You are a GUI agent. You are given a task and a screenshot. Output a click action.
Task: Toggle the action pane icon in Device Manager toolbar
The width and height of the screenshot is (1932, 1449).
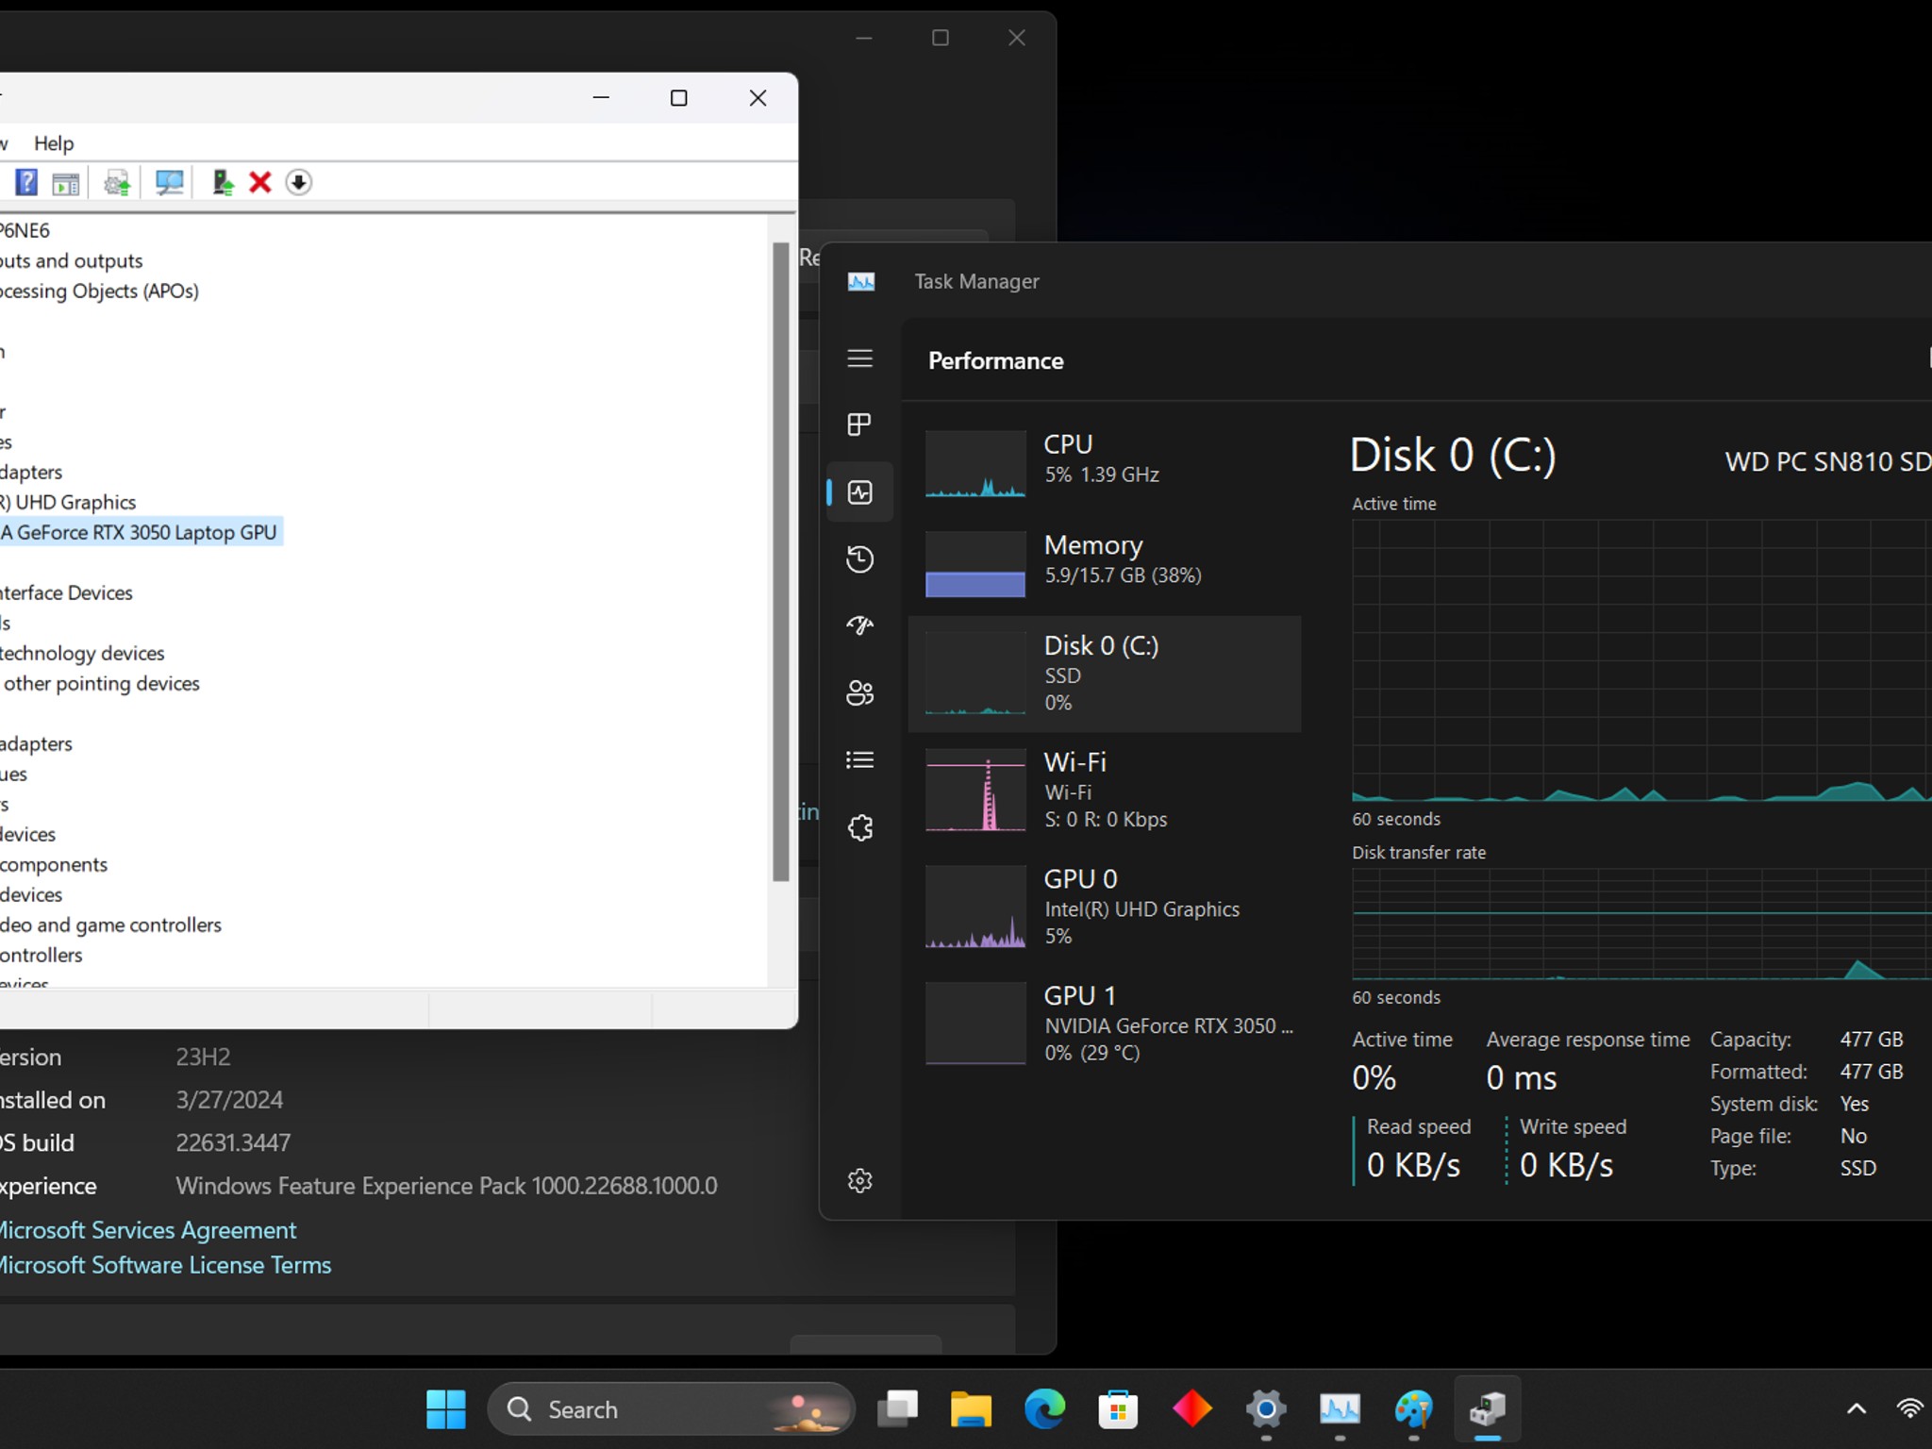click(66, 183)
